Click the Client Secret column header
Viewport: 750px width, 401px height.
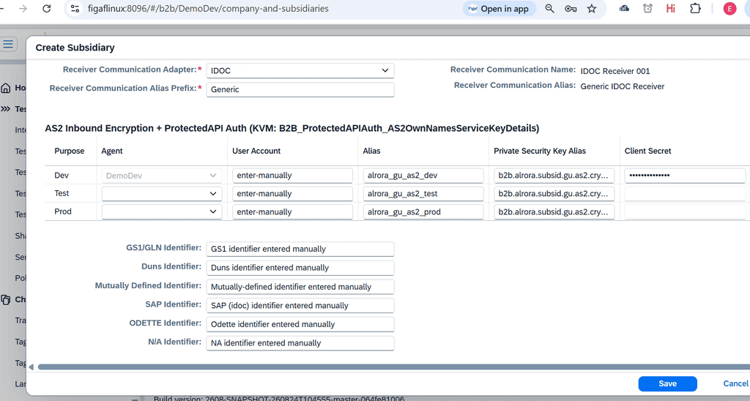(x=647, y=151)
